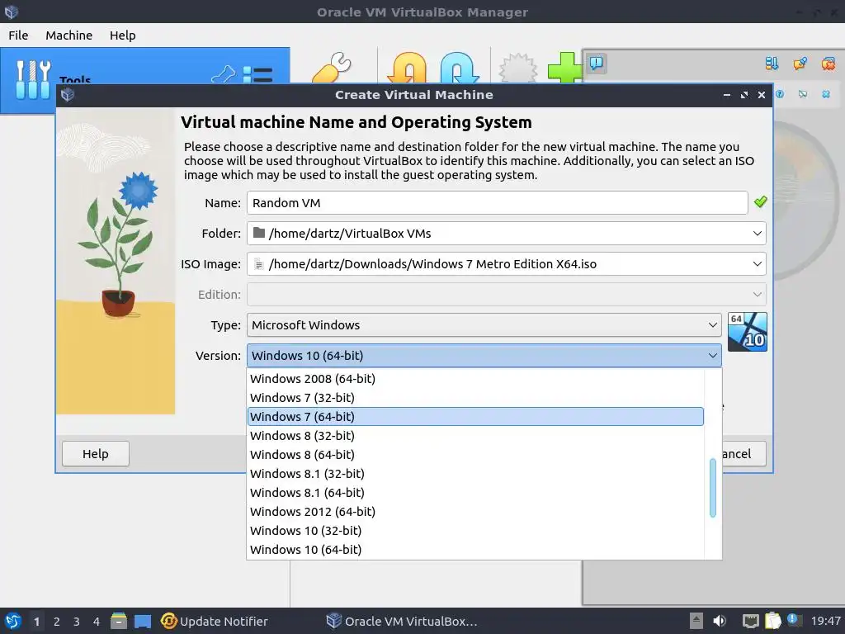
Task: Open the file manager taskbar icon
Action: (x=119, y=621)
